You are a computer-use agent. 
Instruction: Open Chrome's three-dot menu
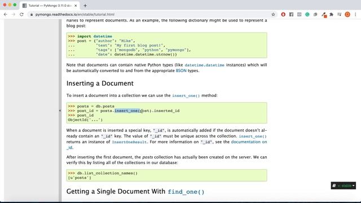tap(355, 15)
